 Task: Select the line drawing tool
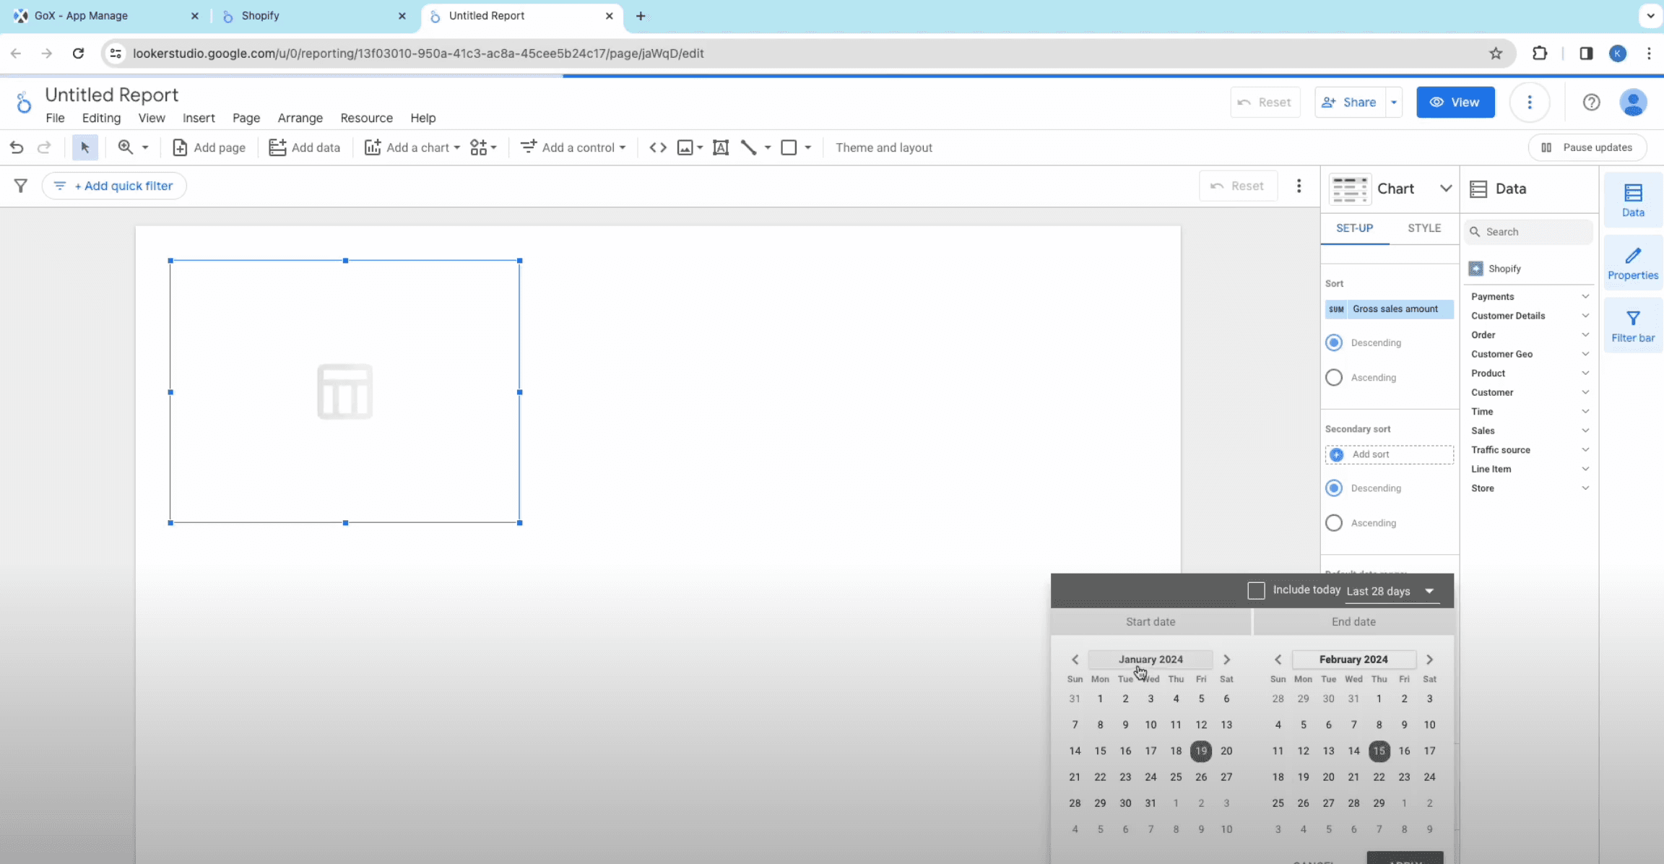(x=749, y=147)
